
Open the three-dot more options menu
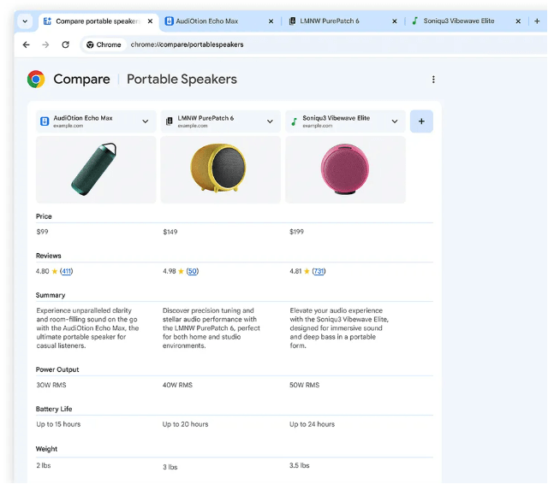pyautogui.click(x=433, y=80)
